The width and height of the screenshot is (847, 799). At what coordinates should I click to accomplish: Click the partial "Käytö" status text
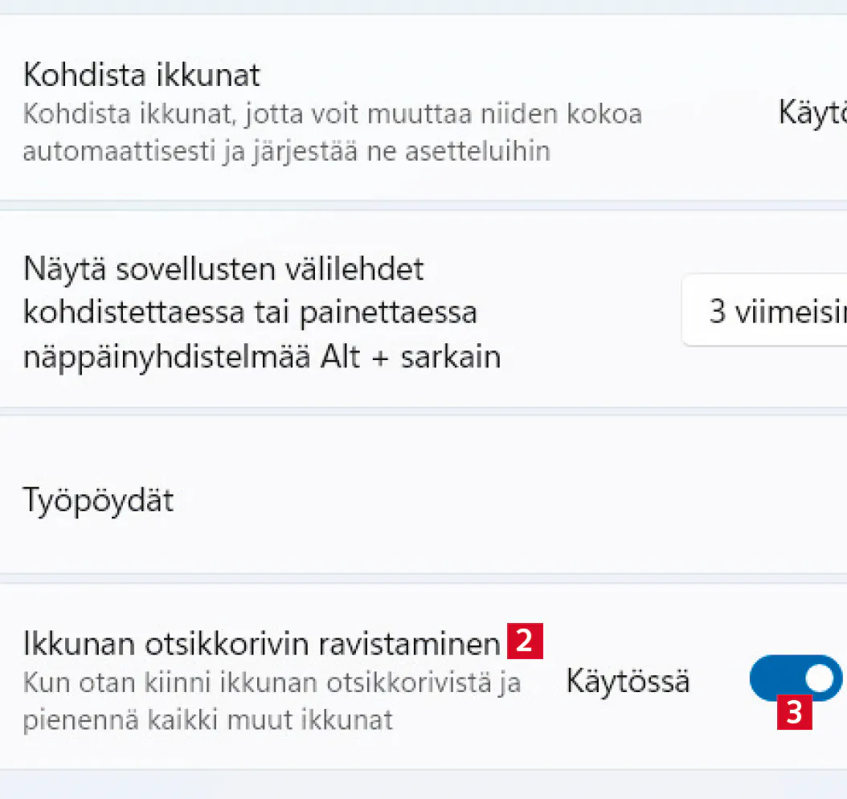[812, 113]
